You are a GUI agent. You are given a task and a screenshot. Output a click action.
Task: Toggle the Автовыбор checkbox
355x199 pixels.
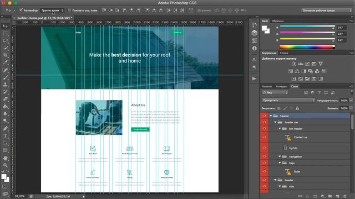point(21,10)
